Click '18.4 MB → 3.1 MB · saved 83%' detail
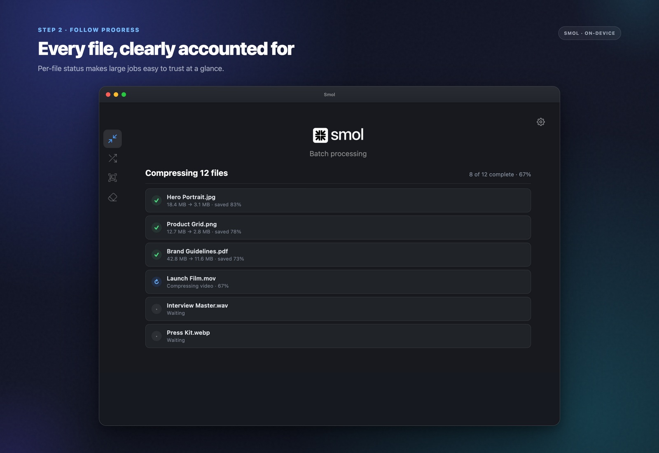659x453 pixels. click(x=204, y=205)
